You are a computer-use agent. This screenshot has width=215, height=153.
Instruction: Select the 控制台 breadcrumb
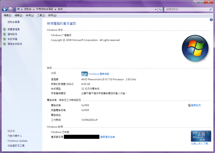(28, 9)
